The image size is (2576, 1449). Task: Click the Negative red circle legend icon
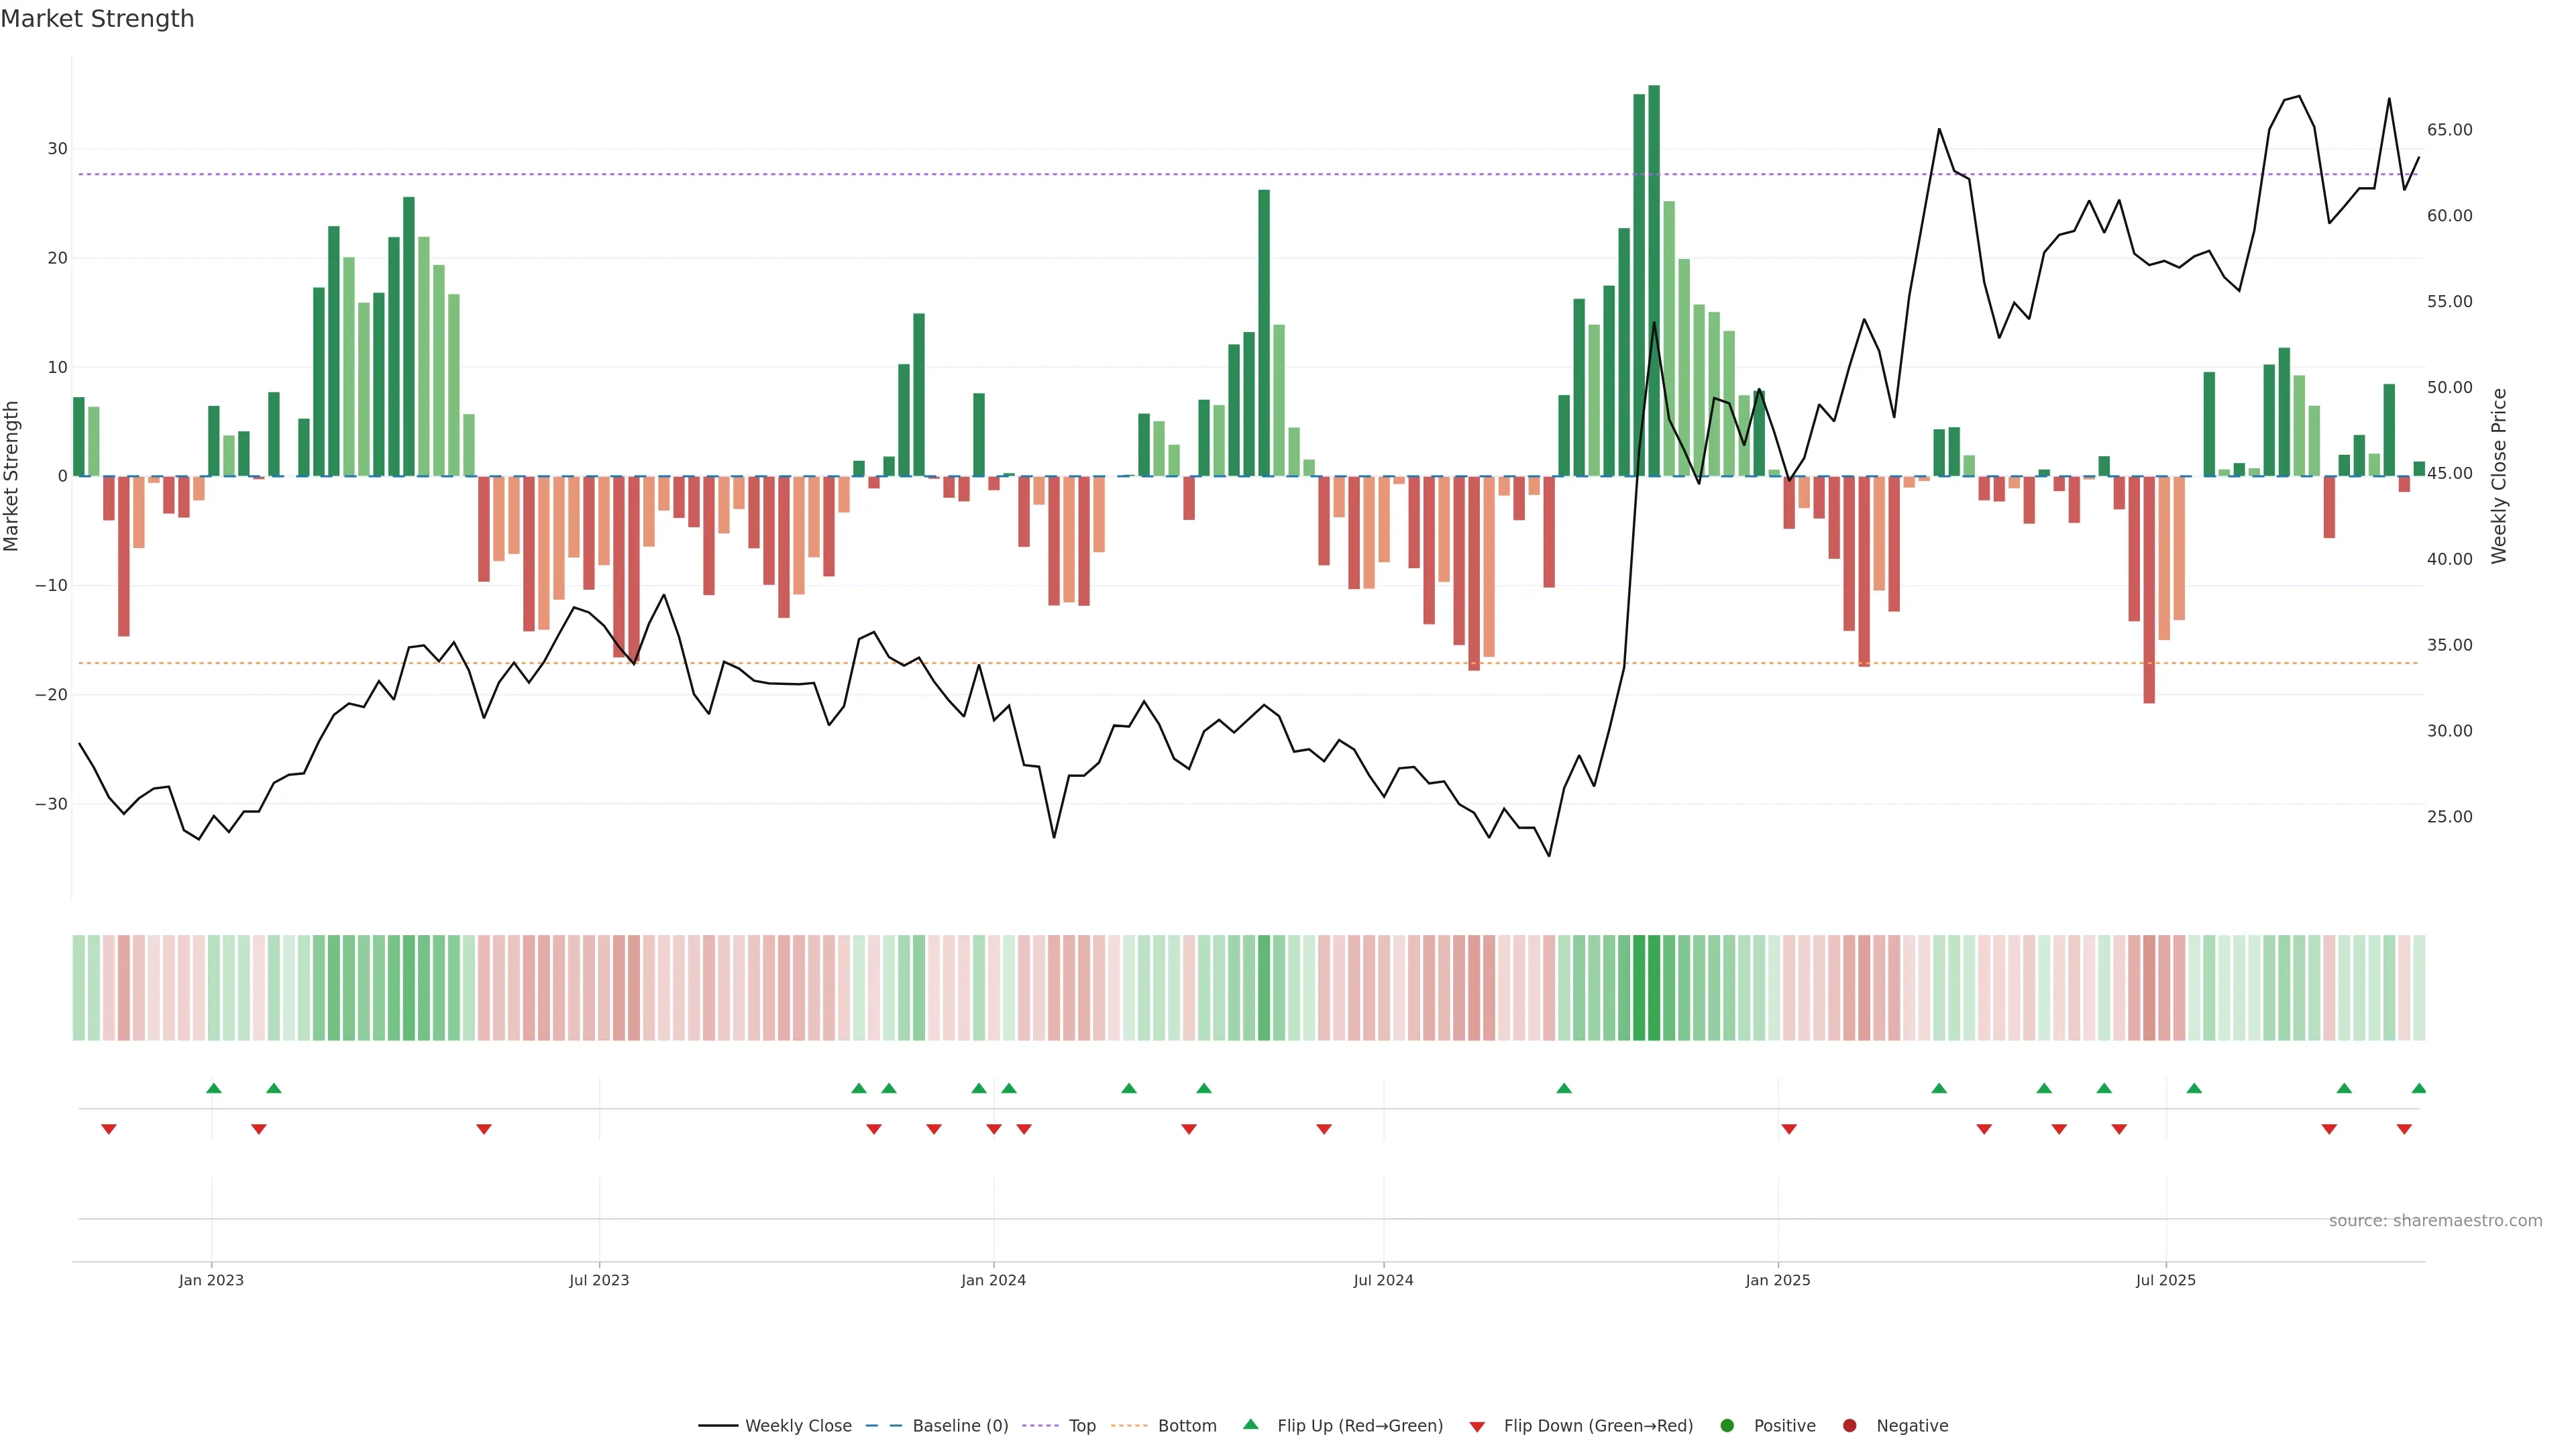coord(1849,1425)
